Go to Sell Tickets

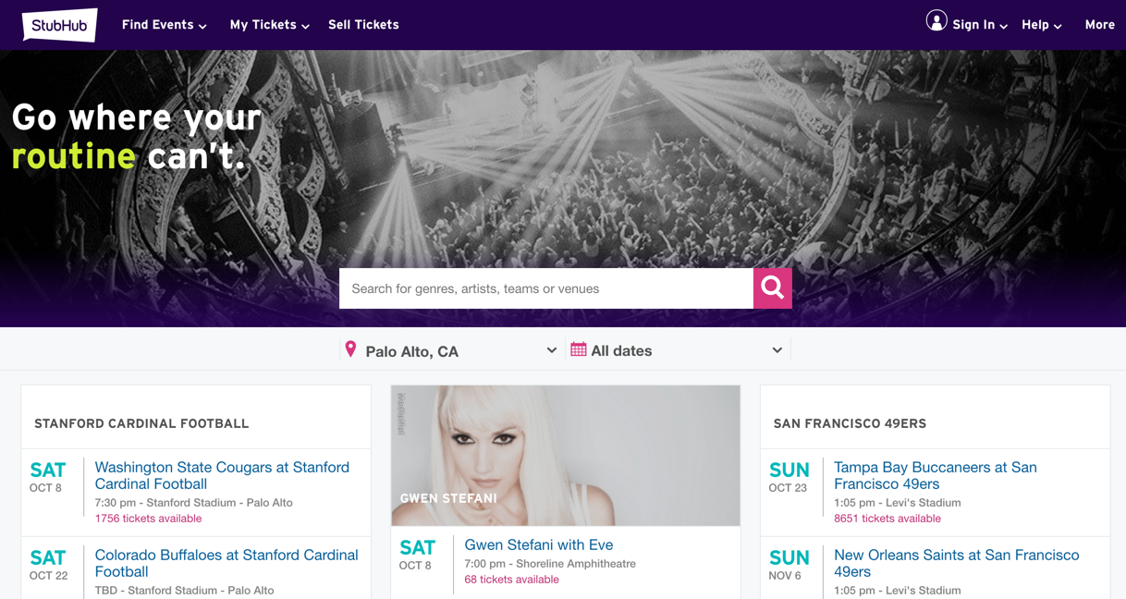(x=363, y=25)
